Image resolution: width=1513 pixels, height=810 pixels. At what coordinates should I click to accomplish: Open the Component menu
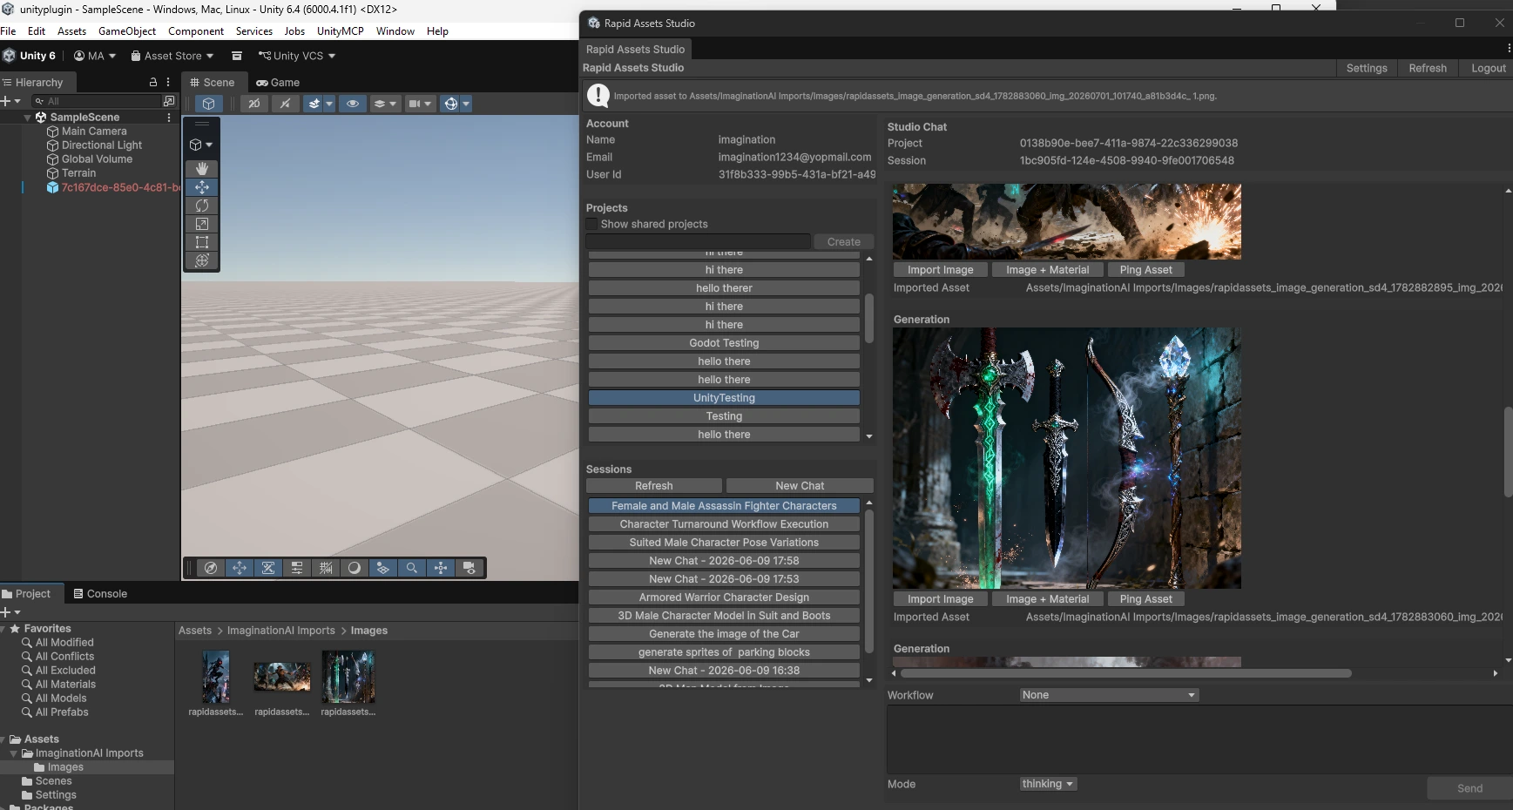click(x=196, y=31)
